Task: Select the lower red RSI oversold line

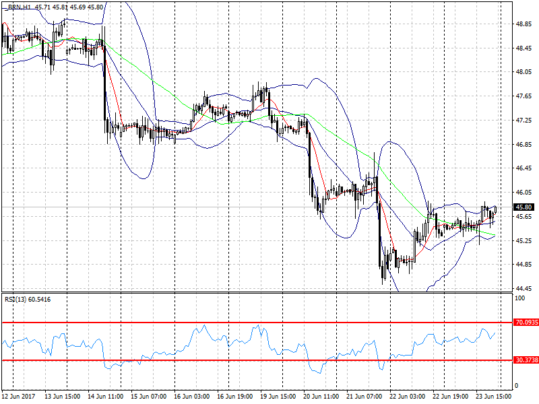Action: coord(256,360)
